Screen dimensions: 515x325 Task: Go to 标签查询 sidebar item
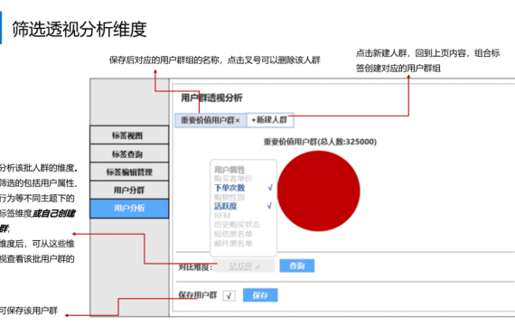coord(129,153)
